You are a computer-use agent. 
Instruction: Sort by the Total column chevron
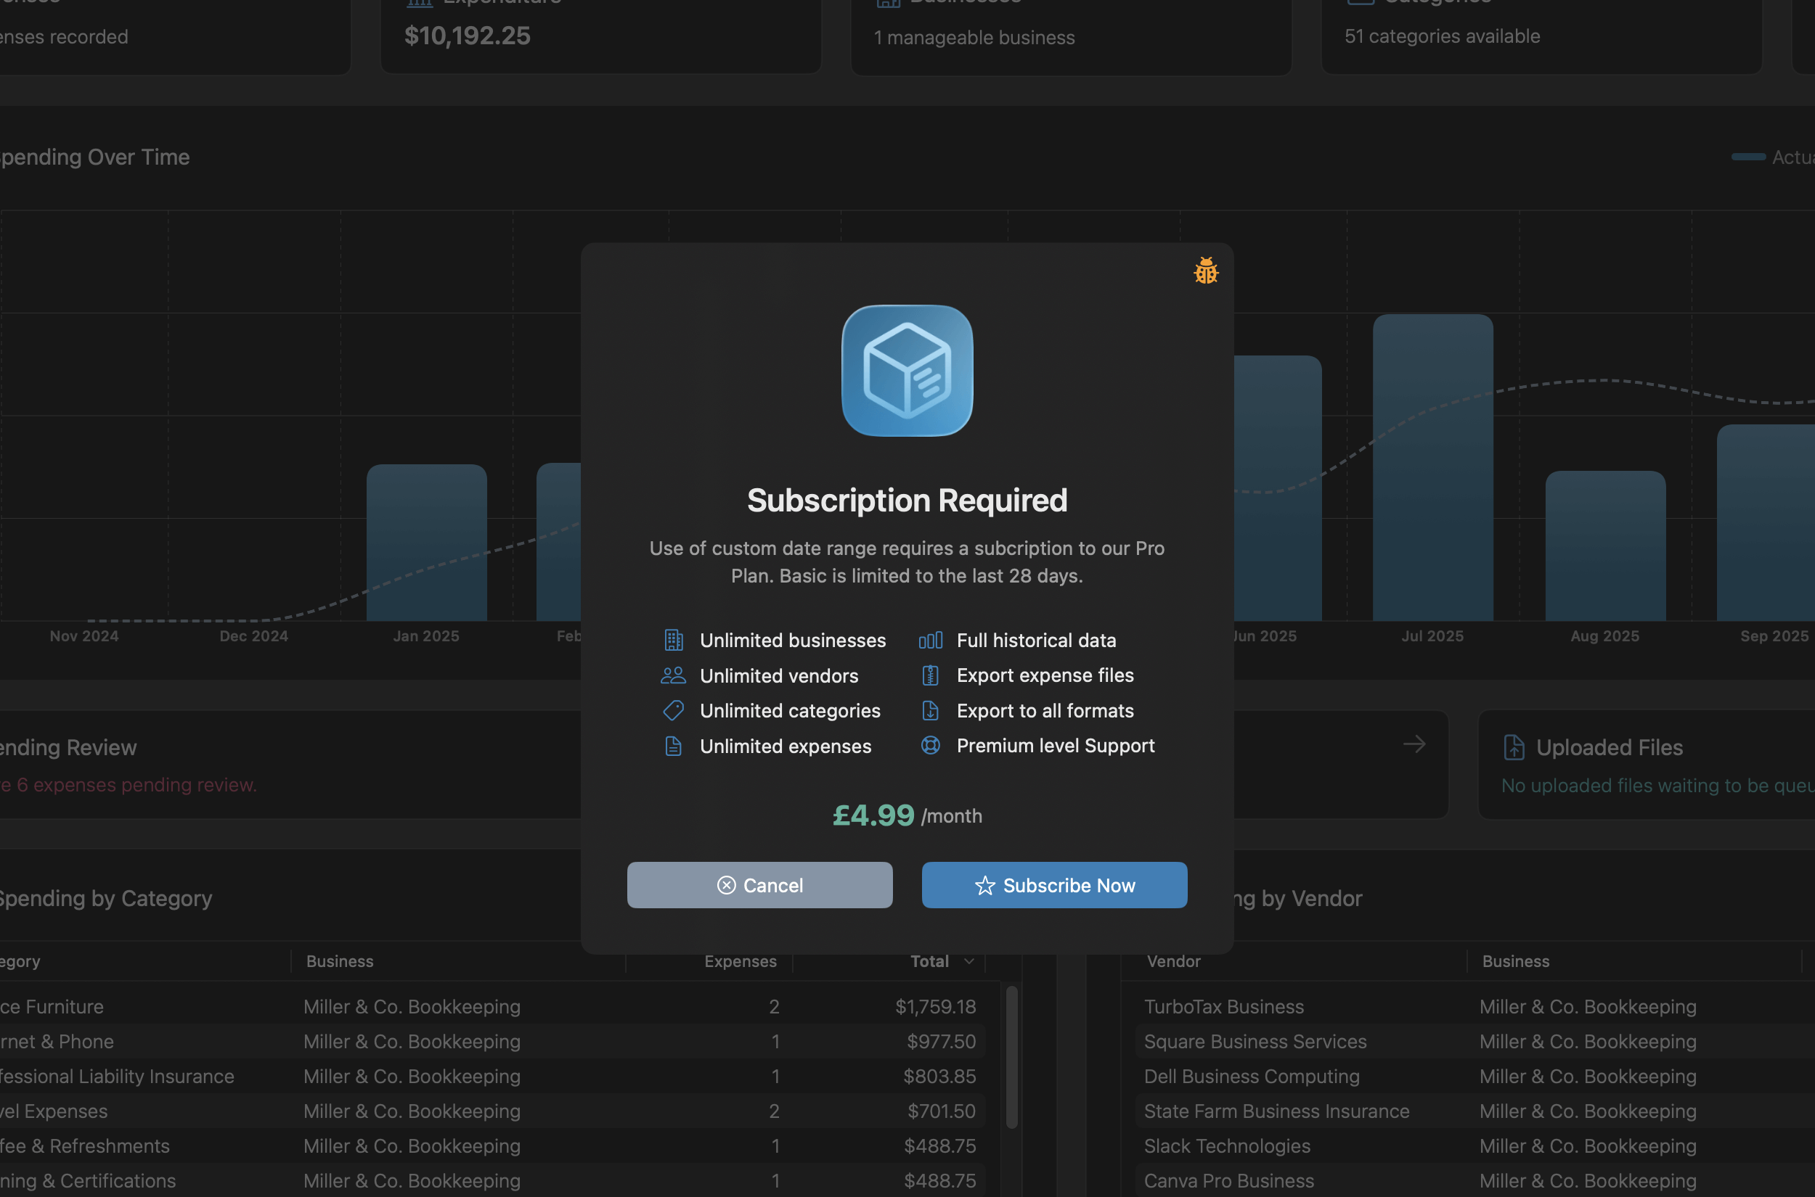tap(968, 961)
